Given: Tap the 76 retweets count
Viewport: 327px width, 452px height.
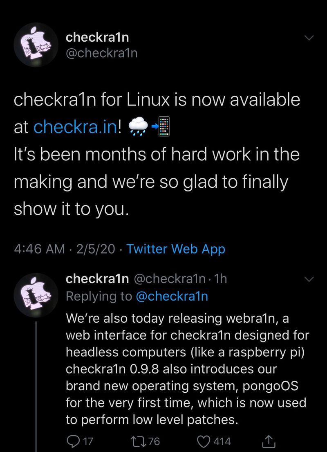Looking at the screenshot, I should click(154, 441).
